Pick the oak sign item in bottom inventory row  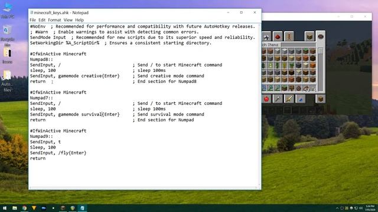[x=291, y=88]
